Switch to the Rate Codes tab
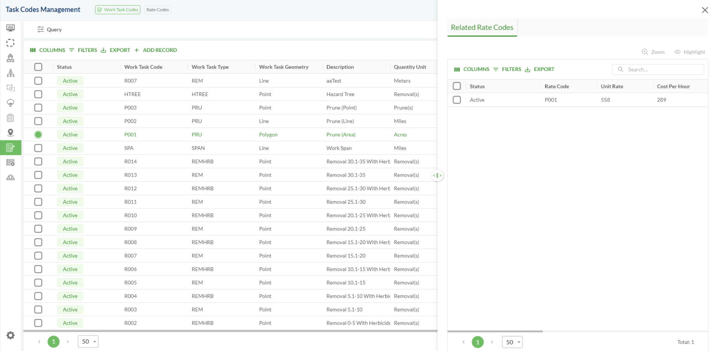Image resolution: width=717 pixels, height=351 pixels. [158, 10]
